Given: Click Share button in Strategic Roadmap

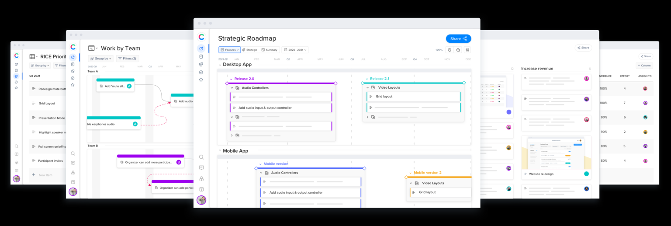Looking at the screenshot, I should [x=458, y=38].
